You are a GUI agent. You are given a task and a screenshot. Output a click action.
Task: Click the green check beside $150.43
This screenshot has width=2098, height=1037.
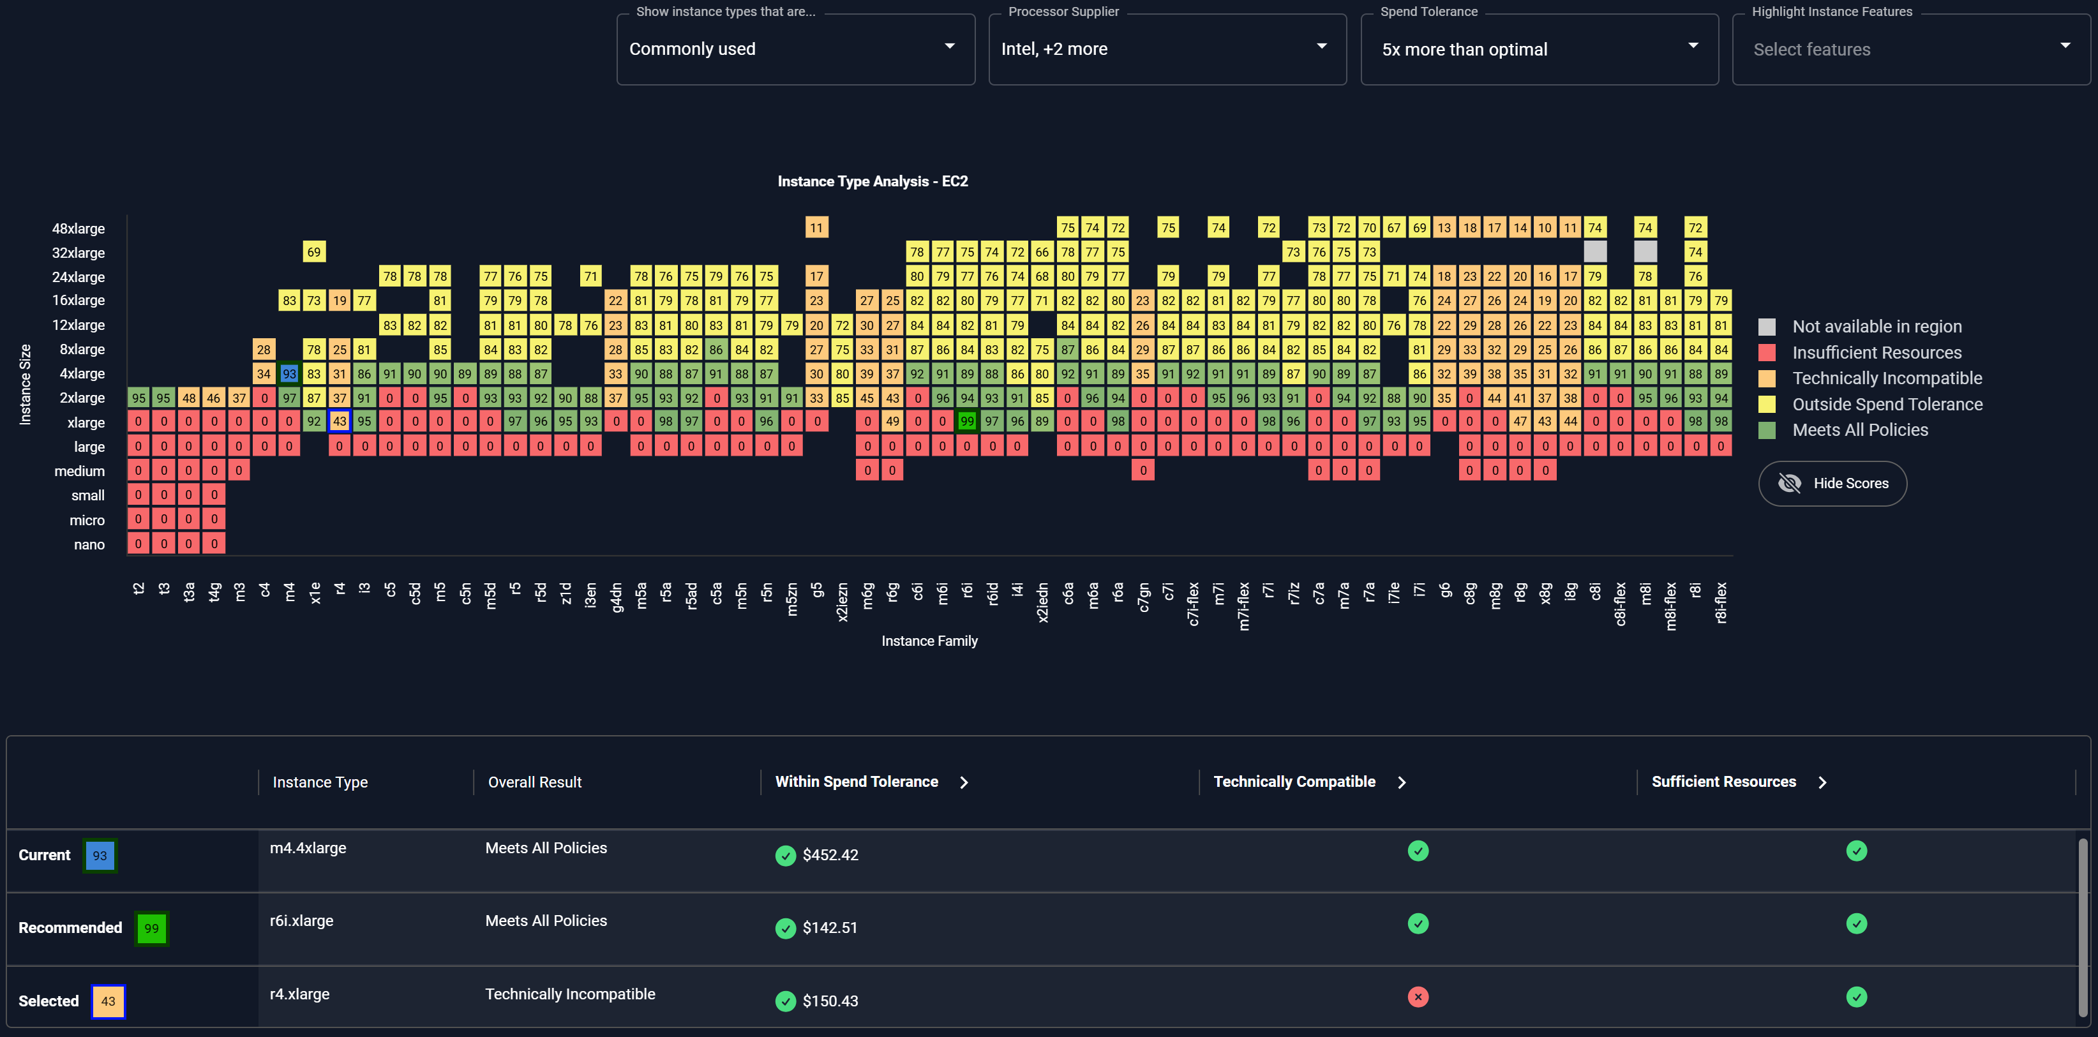785,1001
